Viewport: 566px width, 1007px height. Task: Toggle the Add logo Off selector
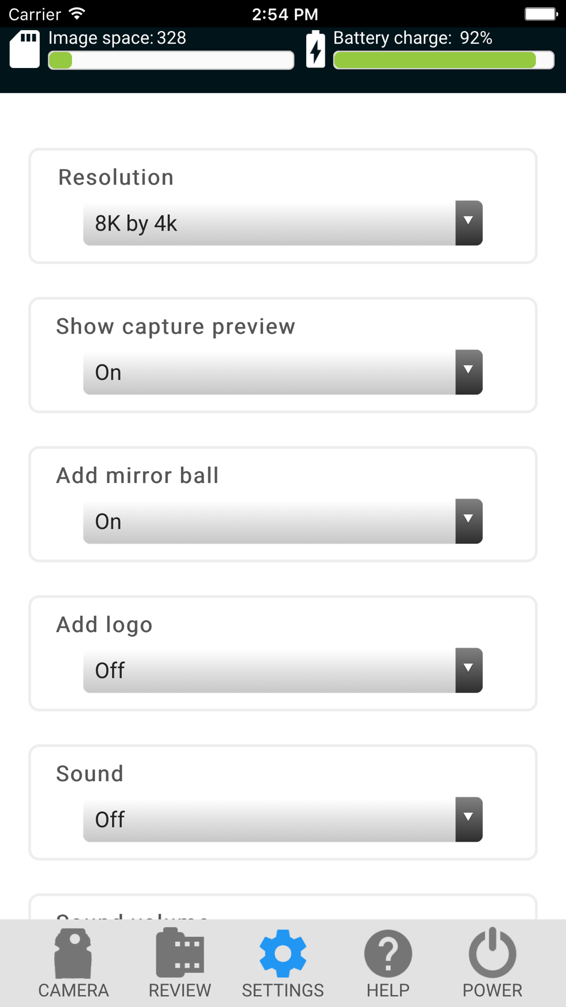(283, 670)
